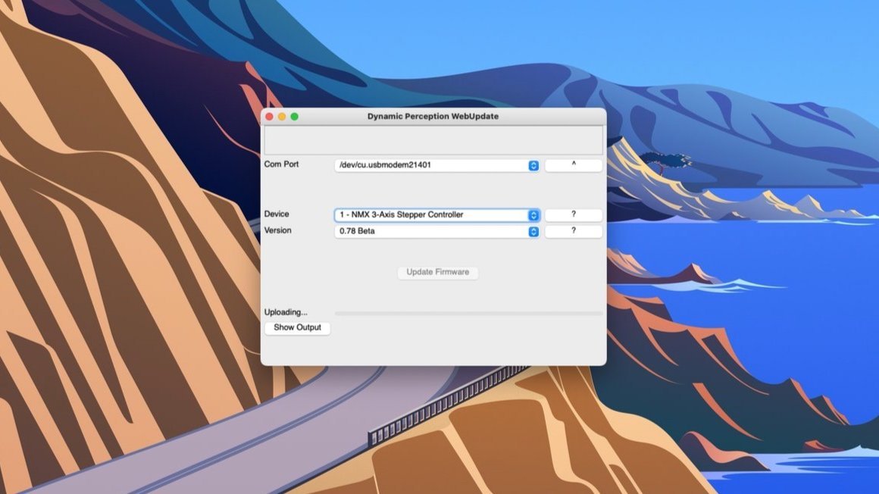879x494 pixels.
Task: Click the question mark button beside Device
Action: point(574,214)
